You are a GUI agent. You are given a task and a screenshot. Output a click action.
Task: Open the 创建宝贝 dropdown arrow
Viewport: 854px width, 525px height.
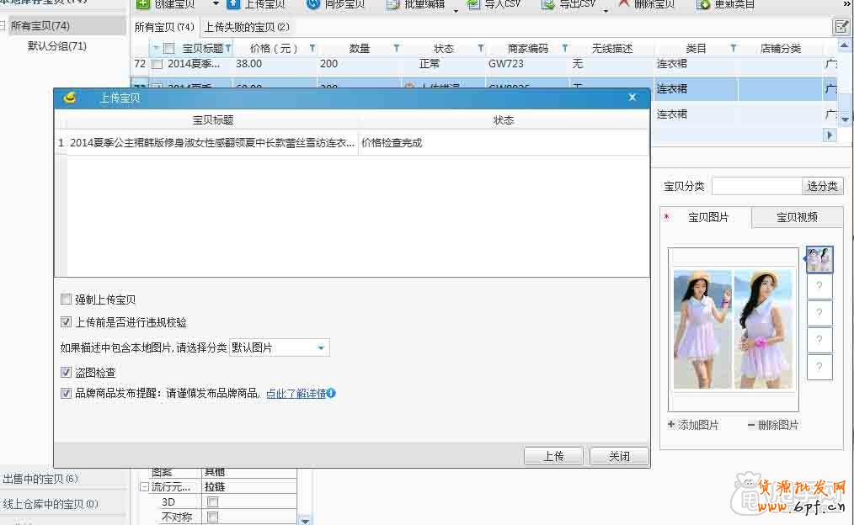point(216,4)
